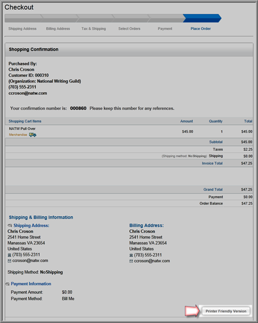Viewport: 258px width, 323px height.
Task: Click the Merchandise category label
Action: 18,135
